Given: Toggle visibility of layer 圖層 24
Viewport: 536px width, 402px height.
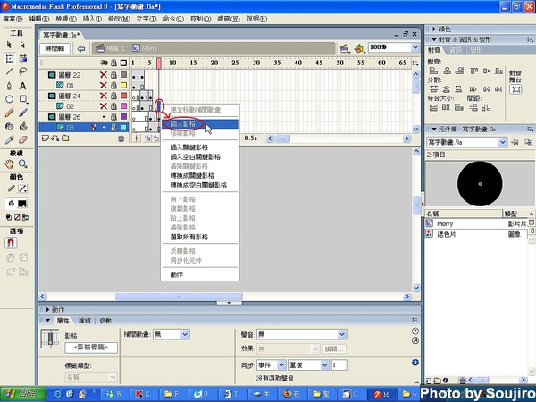Looking at the screenshot, I should (104, 96).
